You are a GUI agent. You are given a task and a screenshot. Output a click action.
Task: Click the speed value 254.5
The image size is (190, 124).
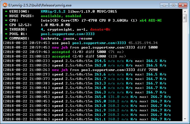(100, 61)
